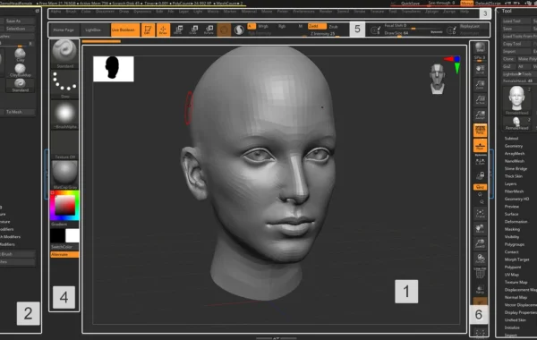Toggle Transp transparency mode
The width and height of the screenshot is (537, 340).
pos(480,289)
